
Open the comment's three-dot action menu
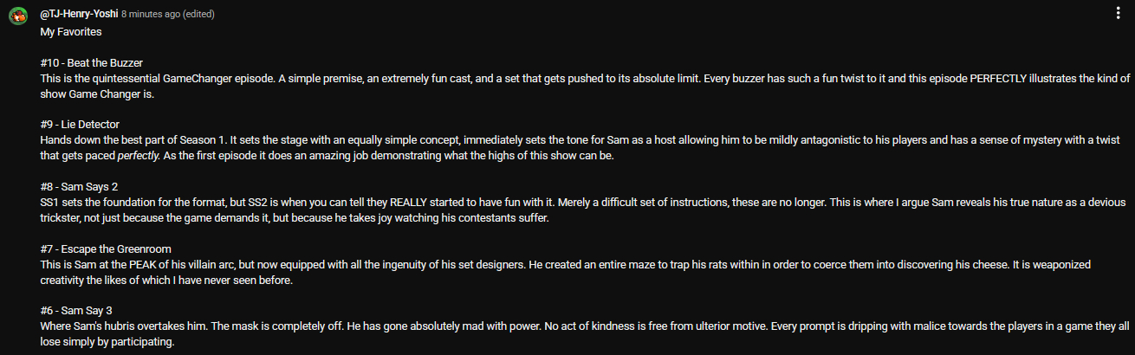[1120, 15]
